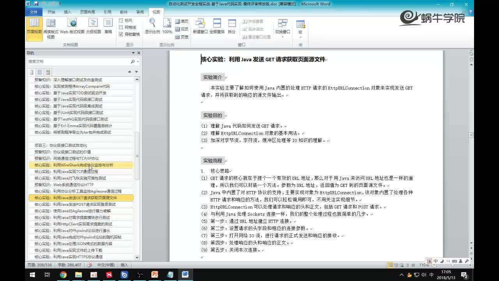The width and height of the screenshot is (499, 281).
Task: Open the 页面布局 page layout tab
Action: click(x=87, y=12)
